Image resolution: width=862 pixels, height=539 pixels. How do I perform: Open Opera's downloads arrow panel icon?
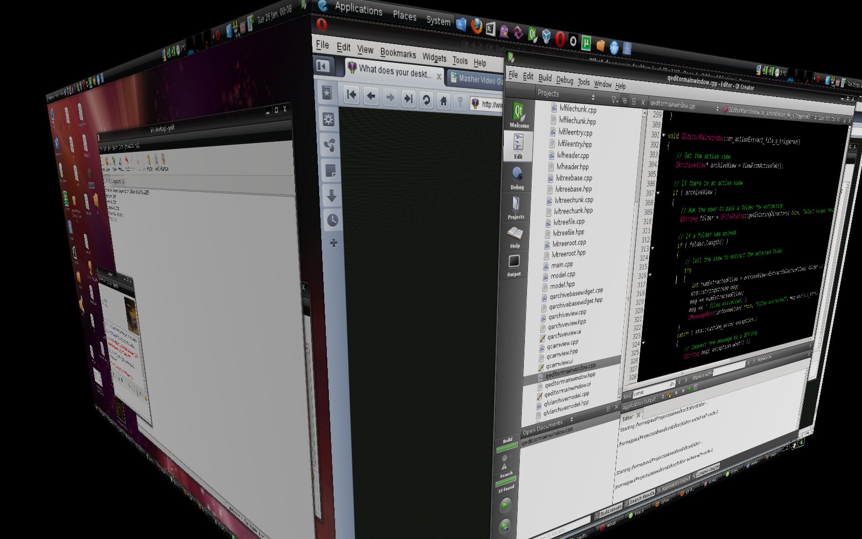[x=331, y=196]
